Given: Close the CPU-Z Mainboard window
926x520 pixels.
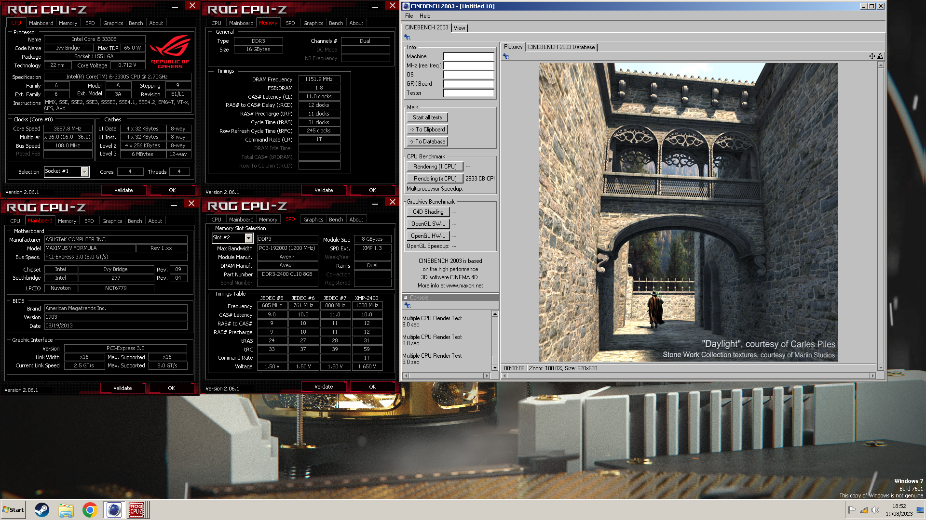Looking at the screenshot, I should [x=191, y=204].
